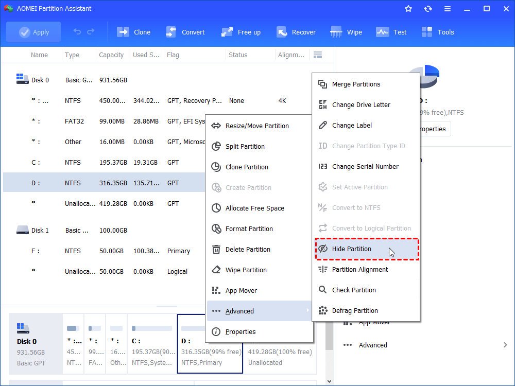Click the refresh icon in title bar

click(x=427, y=9)
